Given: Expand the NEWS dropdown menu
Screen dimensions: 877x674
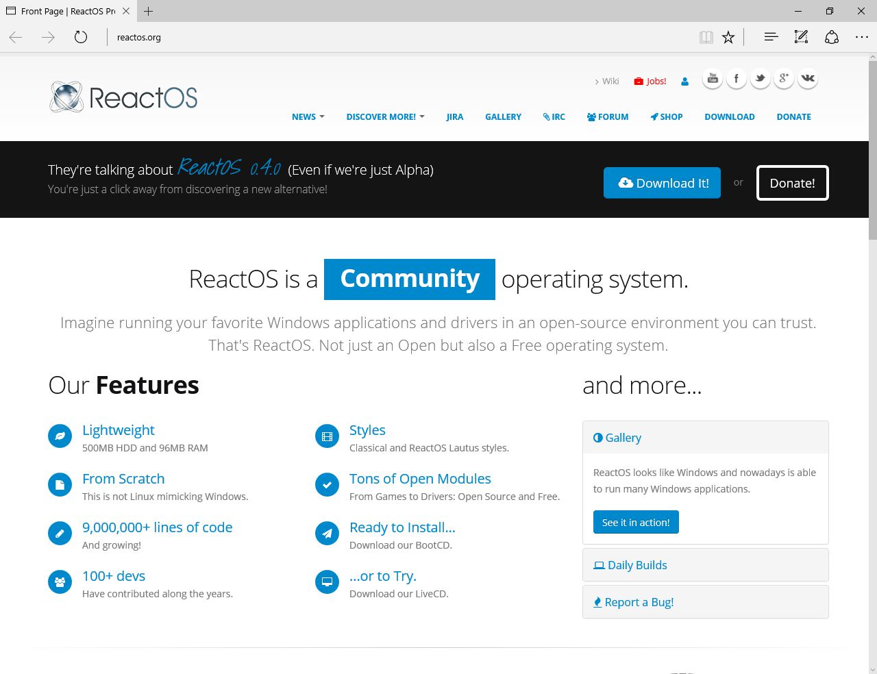Looking at the screenshot, I should tap(308, 116).
